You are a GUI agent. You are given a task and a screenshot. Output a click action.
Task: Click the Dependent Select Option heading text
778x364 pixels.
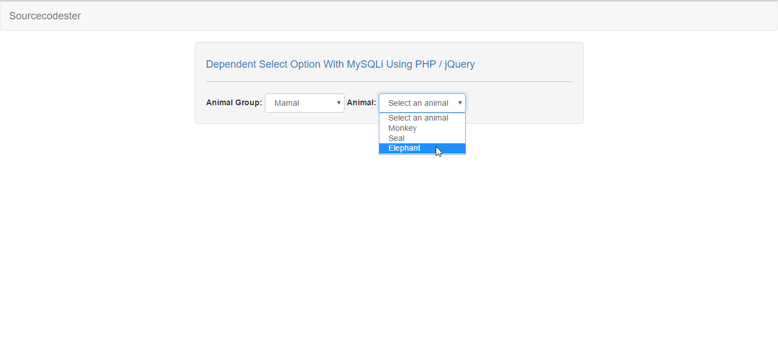pos(340,64)
